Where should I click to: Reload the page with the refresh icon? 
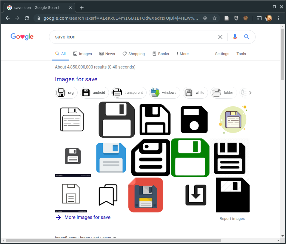[x=27, y=18]
